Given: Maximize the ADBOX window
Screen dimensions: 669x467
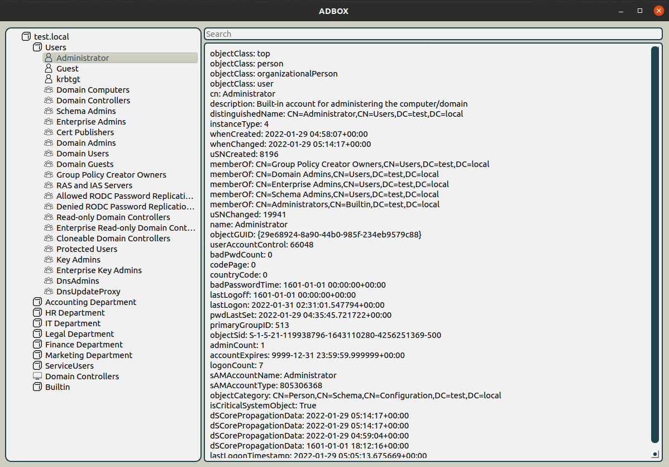Looking at the screenshot, I should tap(639, 11).
